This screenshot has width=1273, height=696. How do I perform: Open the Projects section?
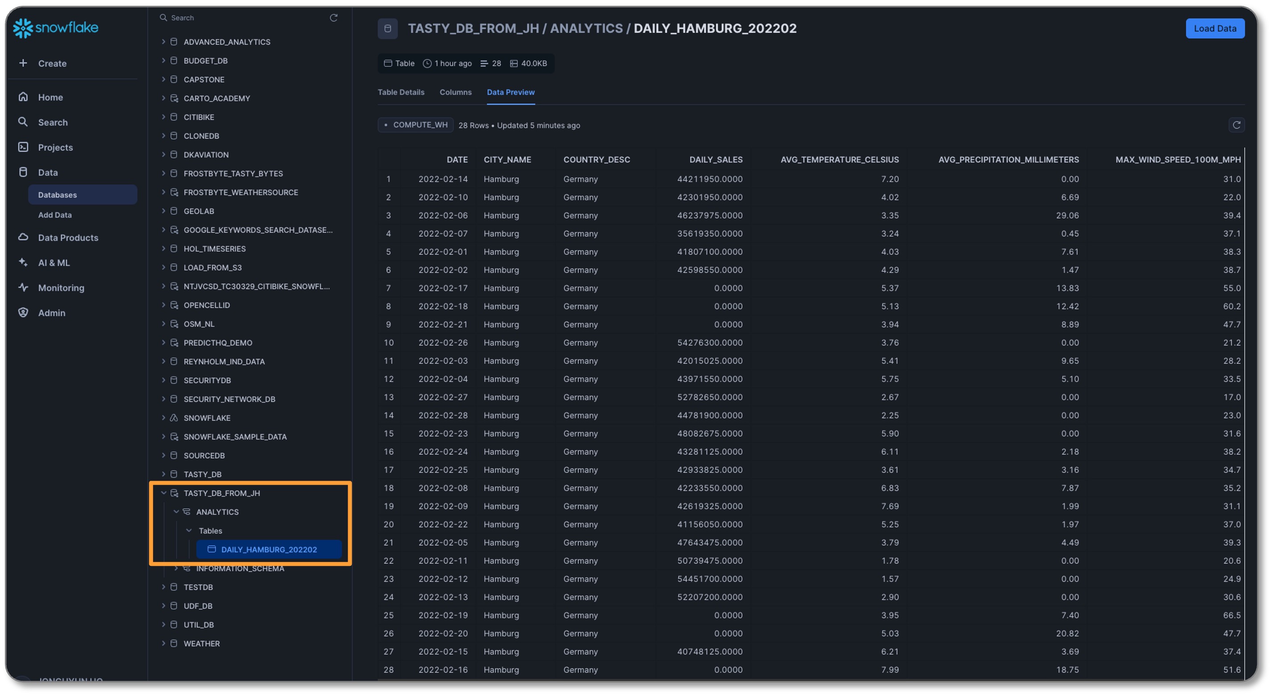point(55,147)
